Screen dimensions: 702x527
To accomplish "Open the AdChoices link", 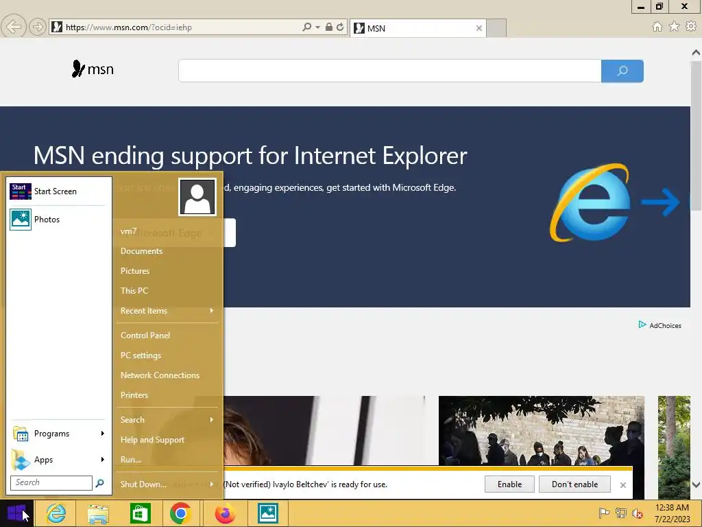I will point(660,325).
